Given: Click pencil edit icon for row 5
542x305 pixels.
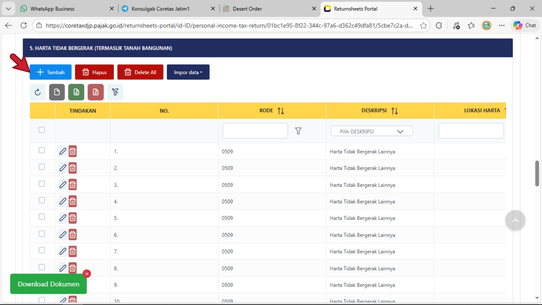Looking at the screenshot, I should [63, 218].
